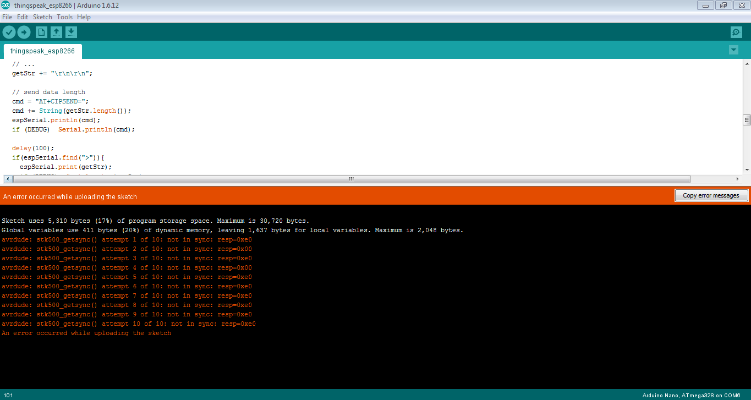Viewport: 751px width, 400px height.
Task: Click the Verify sketch checkmark icon
Action: click(9, 32)
